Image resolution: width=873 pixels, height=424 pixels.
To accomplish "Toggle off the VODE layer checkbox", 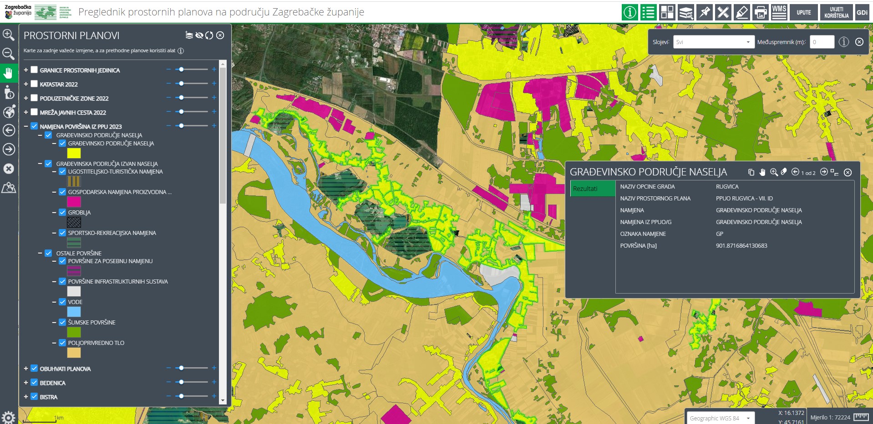I will [x=62, y=302].
